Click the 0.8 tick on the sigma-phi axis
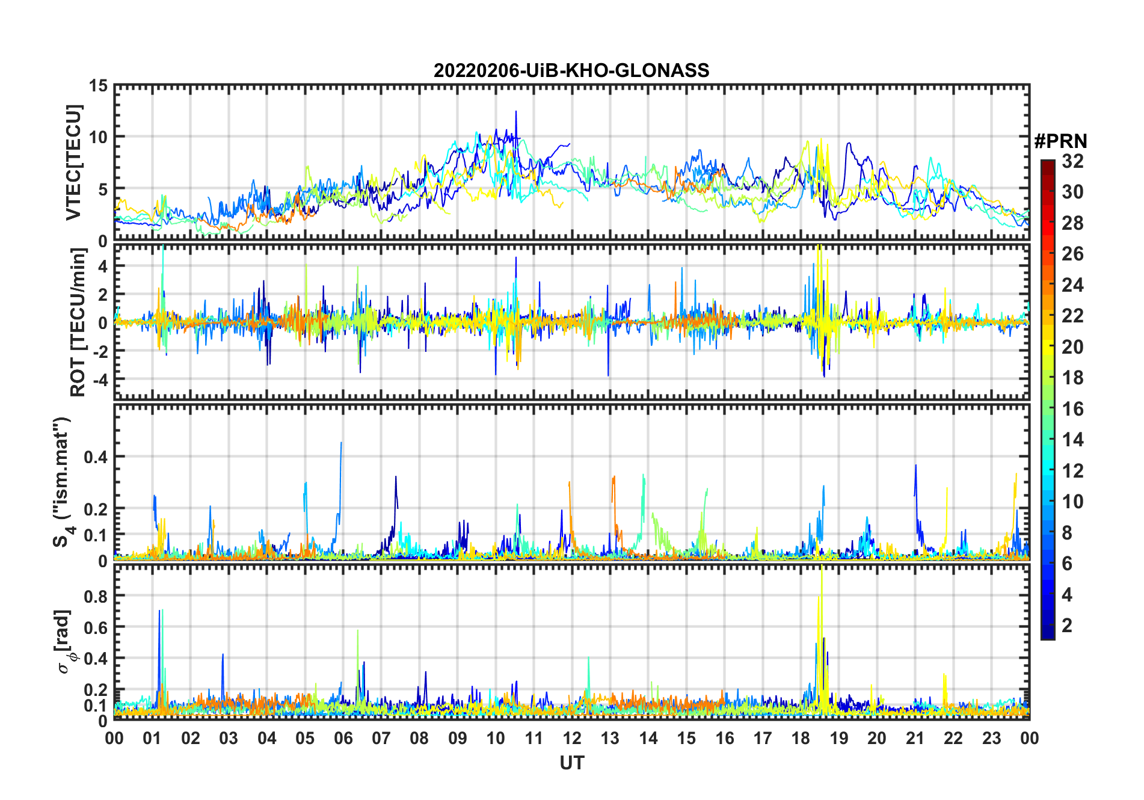The image size is (1144, 800). (96, 596)
